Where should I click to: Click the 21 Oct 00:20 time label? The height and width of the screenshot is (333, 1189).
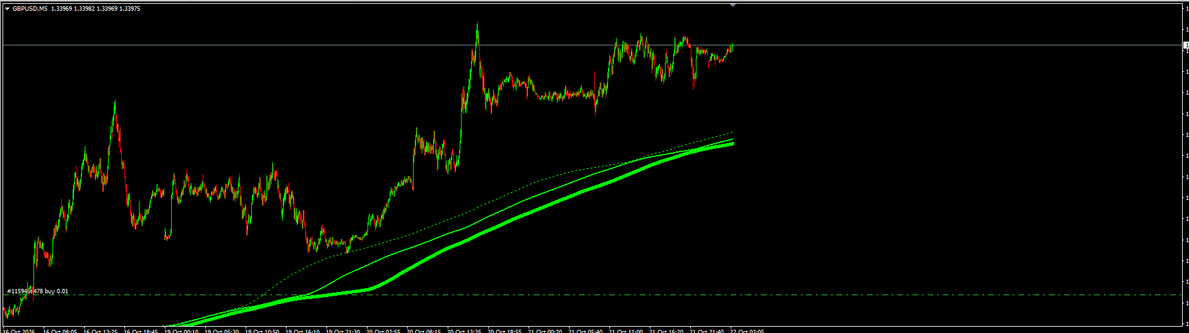(545, 330)
